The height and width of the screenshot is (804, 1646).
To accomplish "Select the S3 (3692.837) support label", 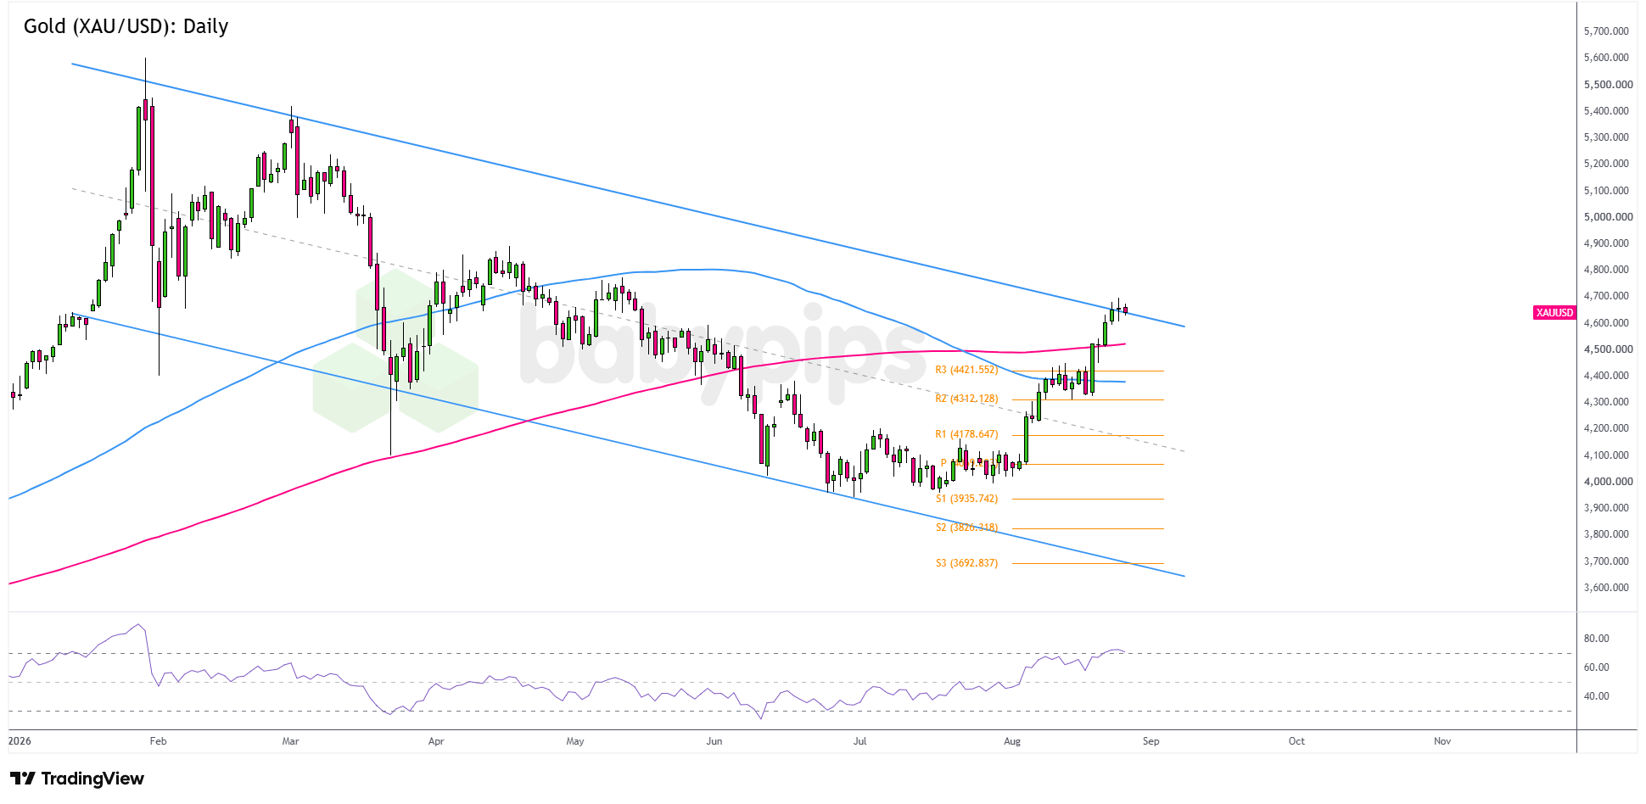I will click(x=966, y=563).
